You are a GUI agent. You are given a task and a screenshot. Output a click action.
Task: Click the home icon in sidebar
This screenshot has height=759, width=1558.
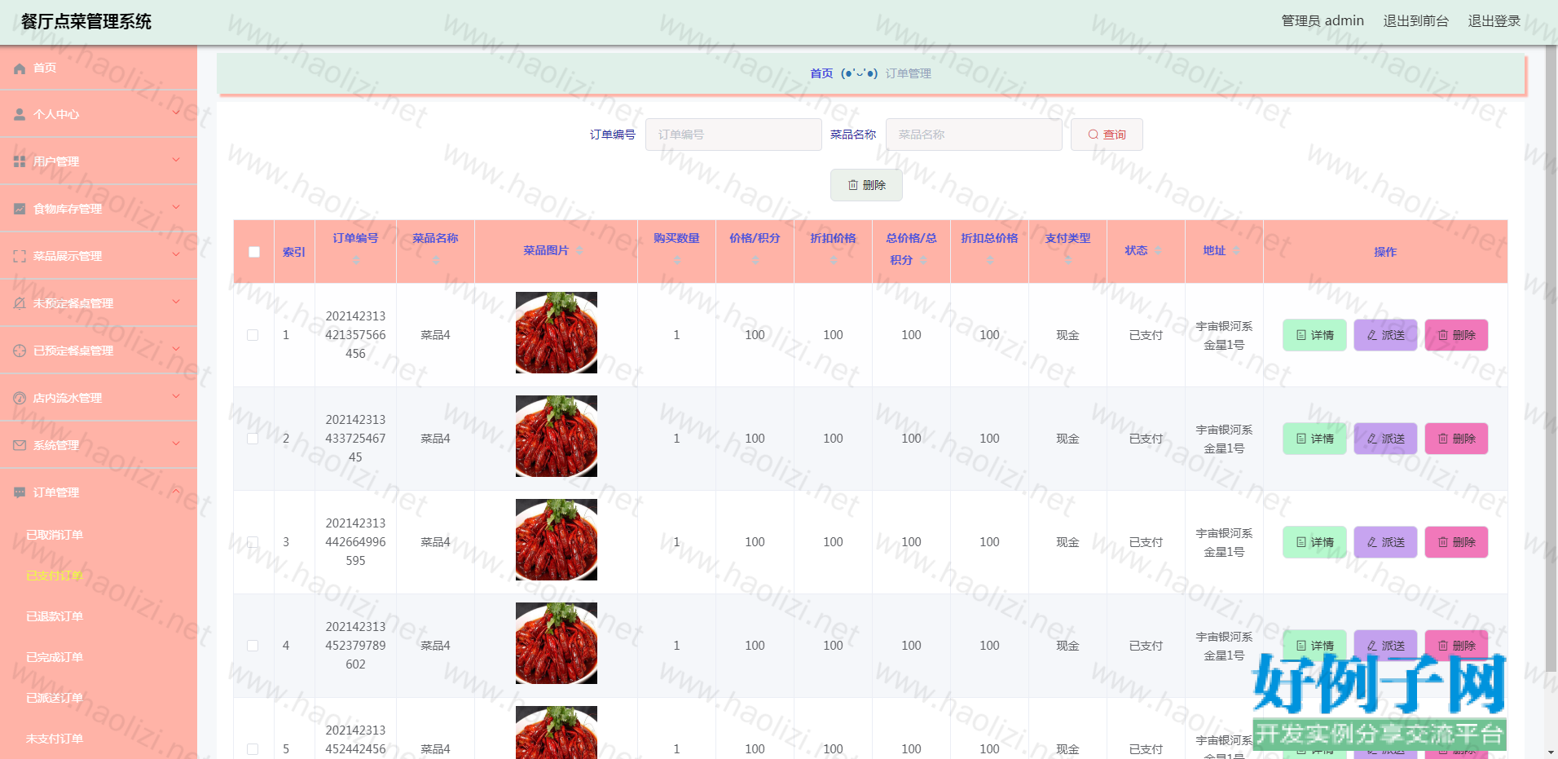pos(20,68)
